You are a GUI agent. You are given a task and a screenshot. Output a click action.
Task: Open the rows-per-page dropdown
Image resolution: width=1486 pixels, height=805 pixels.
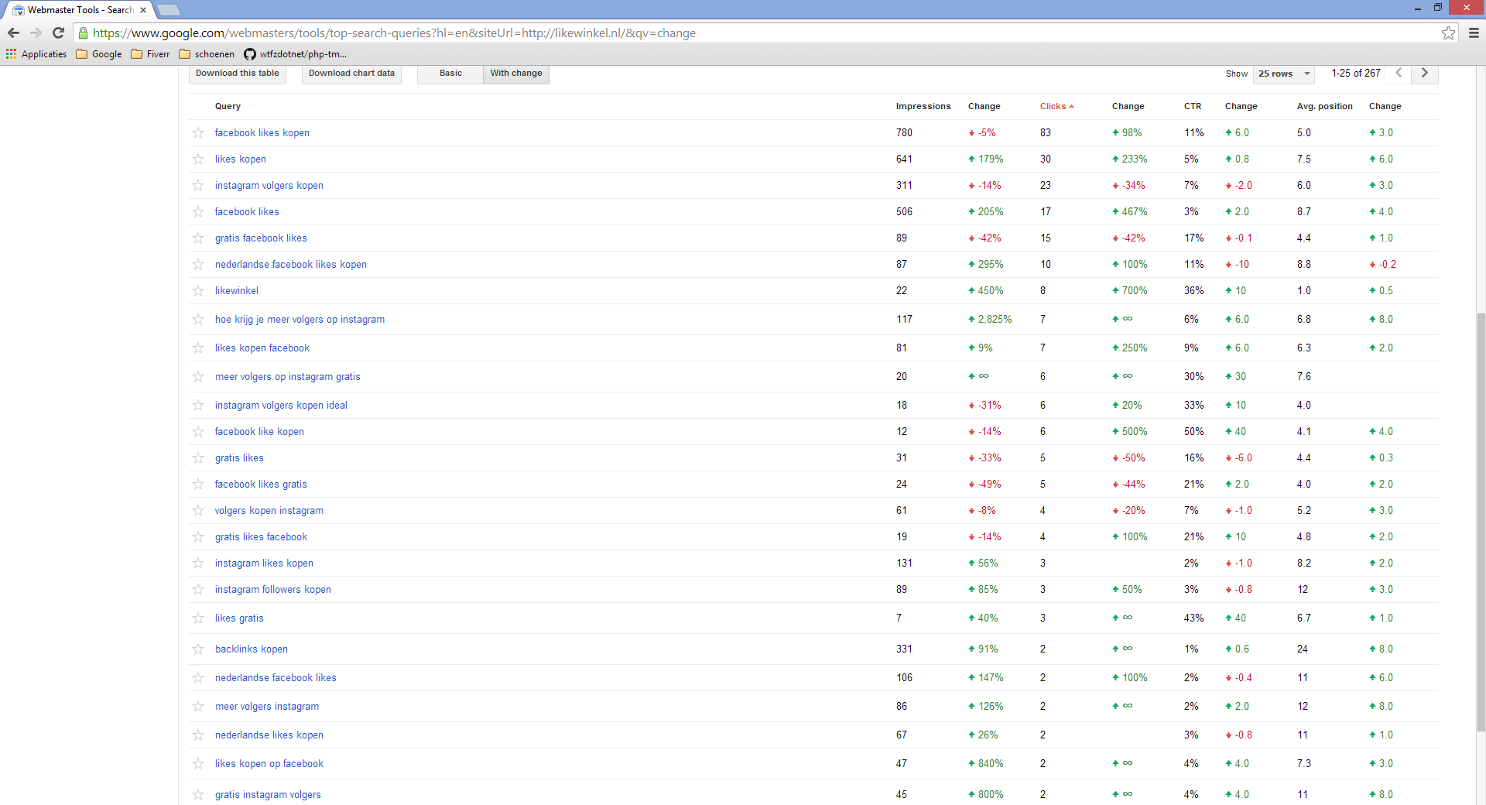pos(1283,74)
